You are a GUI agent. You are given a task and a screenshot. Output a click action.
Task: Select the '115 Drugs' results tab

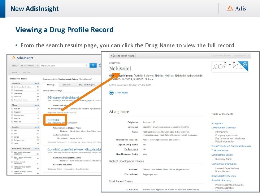pos(51,85)
